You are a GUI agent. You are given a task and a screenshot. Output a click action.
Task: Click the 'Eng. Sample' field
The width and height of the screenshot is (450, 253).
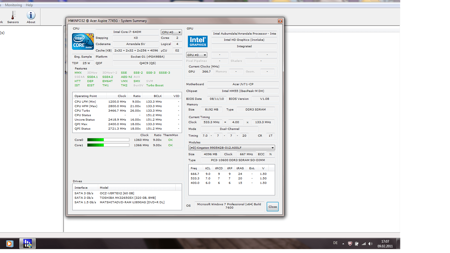83,57
